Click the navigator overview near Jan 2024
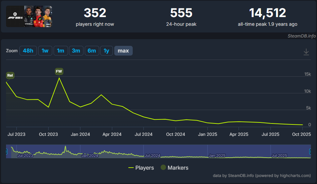The image size is (317, 184). [x=89, y=155]
